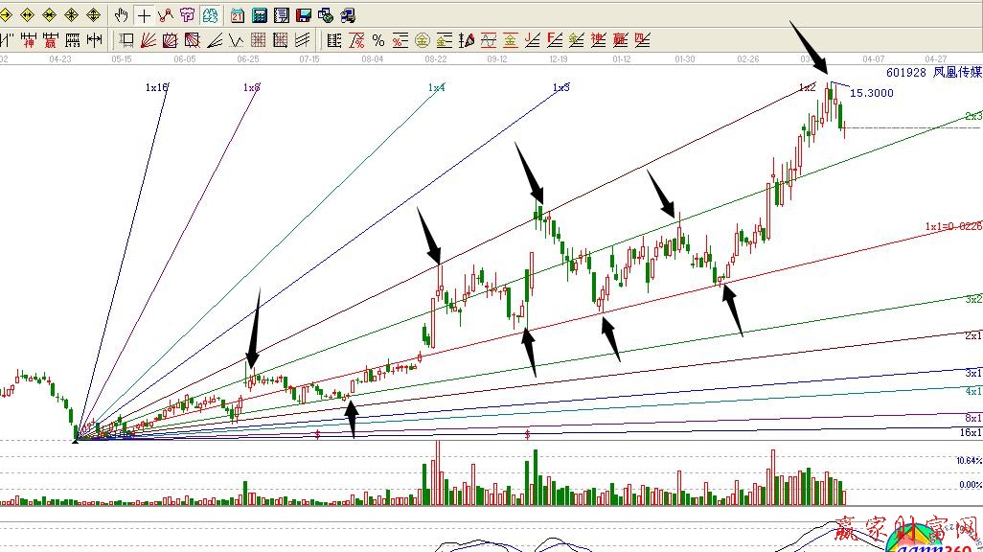Click the plain black percent sign icon
Image resolution: width=983 pixels, height=552 pixels.
(x=377, y=40)
